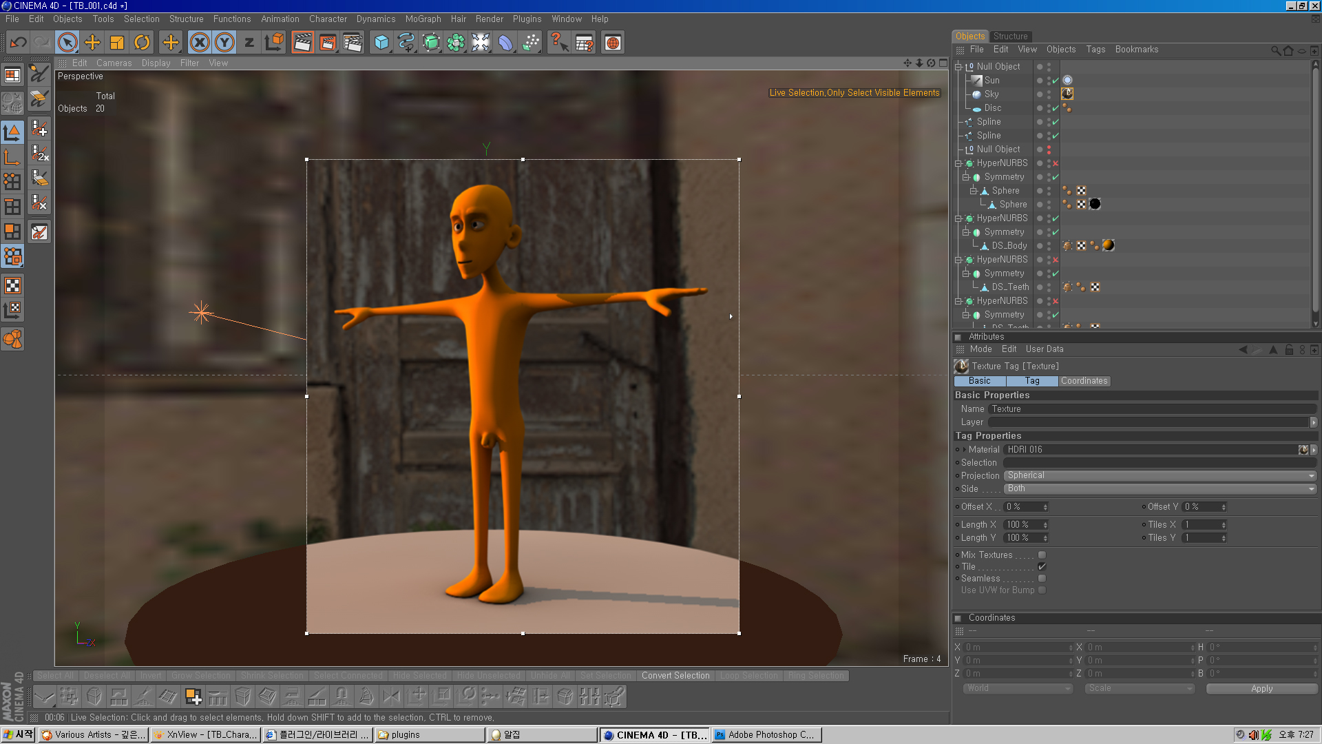Select the Use Object Axis tool

pos(12,157)
